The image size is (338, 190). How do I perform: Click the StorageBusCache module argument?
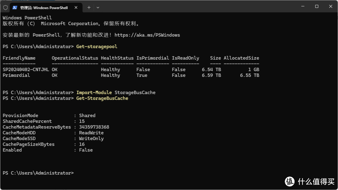click(135, 92)
